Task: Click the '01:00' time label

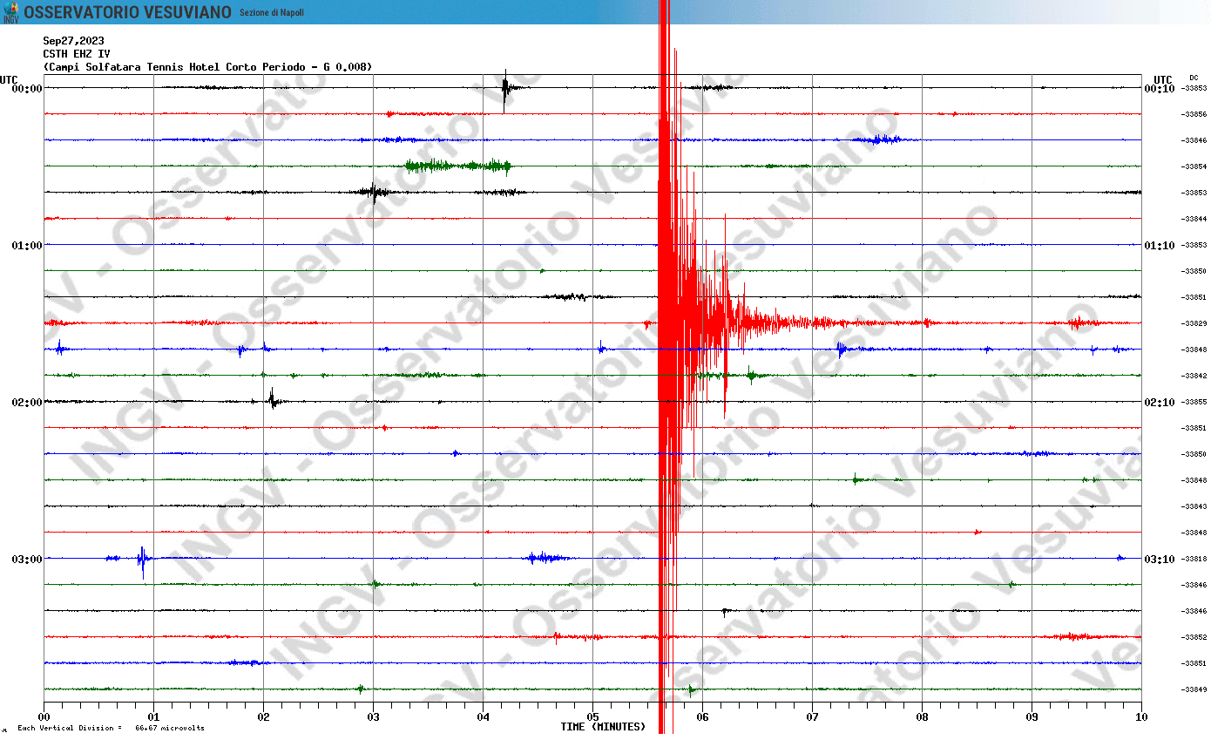Action: [27, 246]
